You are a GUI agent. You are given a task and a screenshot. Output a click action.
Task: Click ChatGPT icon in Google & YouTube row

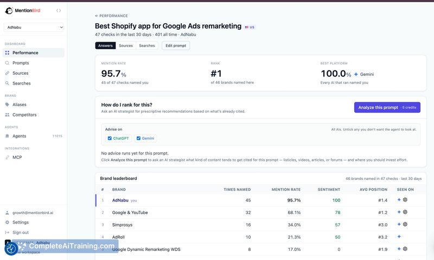click(x=405, y=212)
